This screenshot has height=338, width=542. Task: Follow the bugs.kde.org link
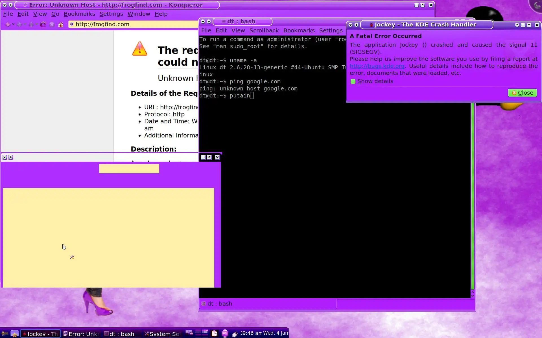(x=377, y=66)
